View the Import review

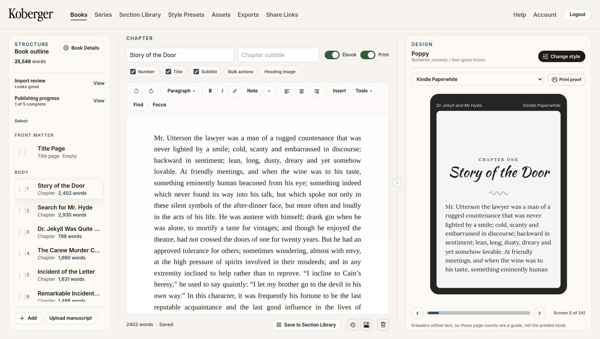(99, 83)
